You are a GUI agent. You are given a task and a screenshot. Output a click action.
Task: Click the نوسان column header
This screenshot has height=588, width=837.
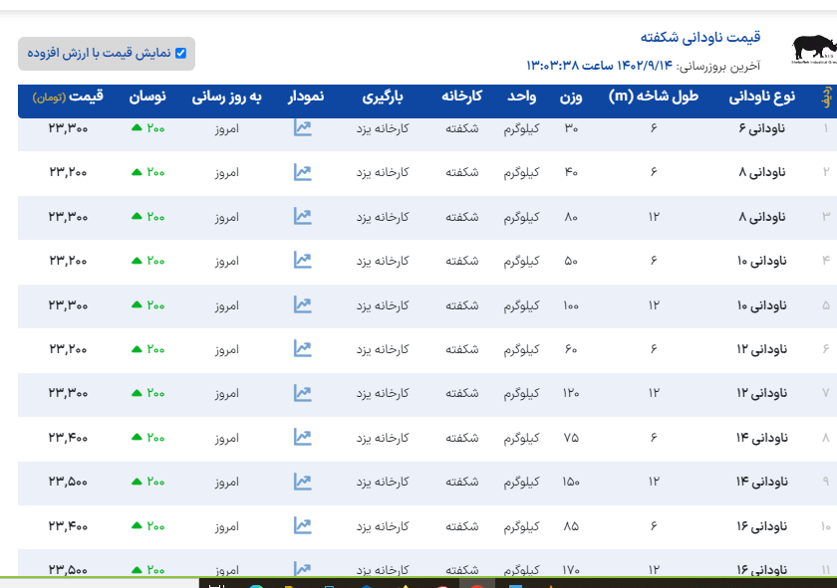click(147, 98)
